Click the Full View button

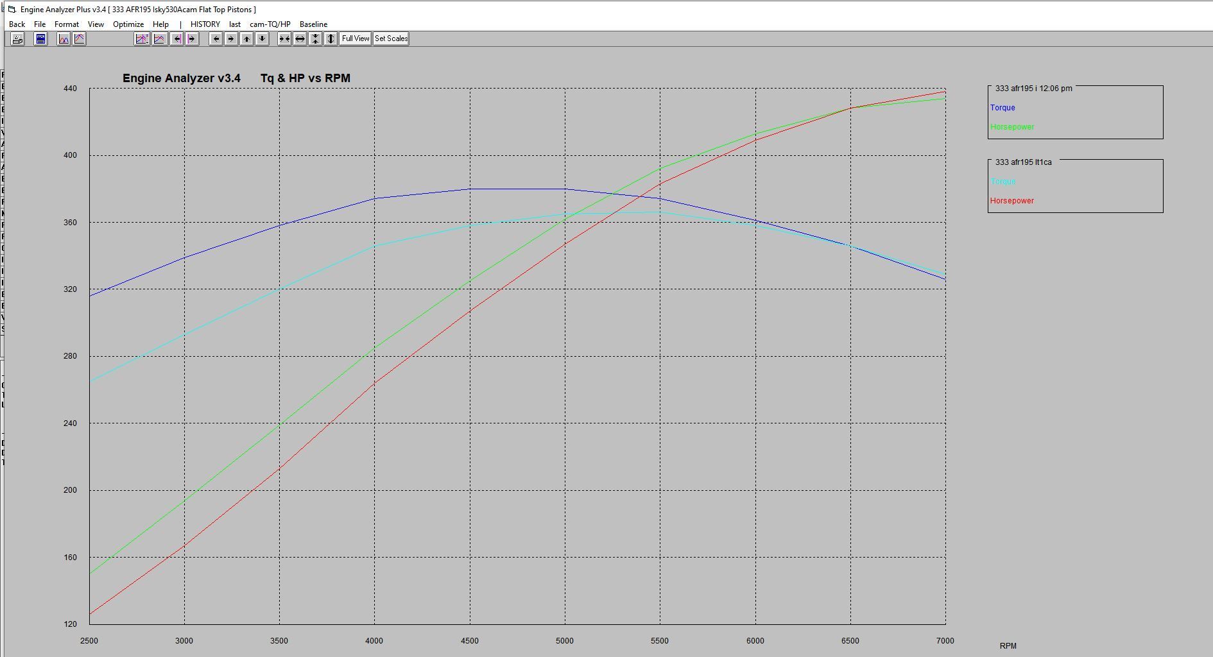355,38
